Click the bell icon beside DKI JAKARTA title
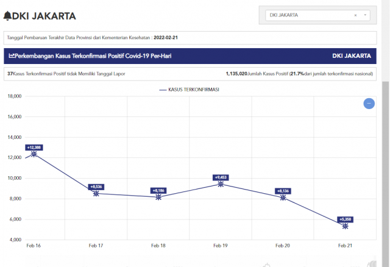This screenshot has width=390, height=267. pos(7,15)
